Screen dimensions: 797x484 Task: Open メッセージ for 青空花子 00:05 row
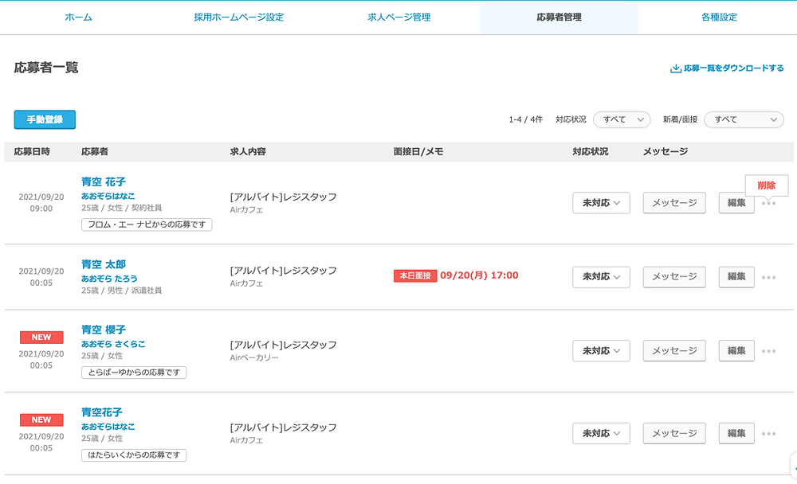(x=674, y=434)
